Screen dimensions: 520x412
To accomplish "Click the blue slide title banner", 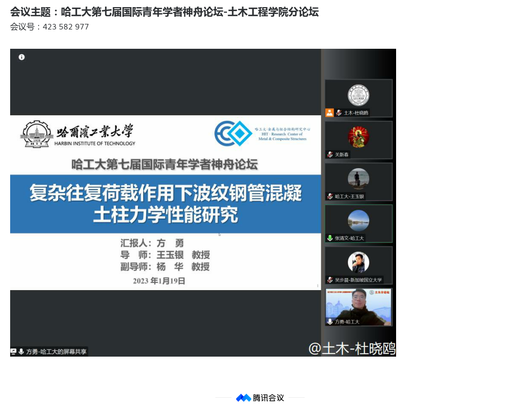I will 166,204.
